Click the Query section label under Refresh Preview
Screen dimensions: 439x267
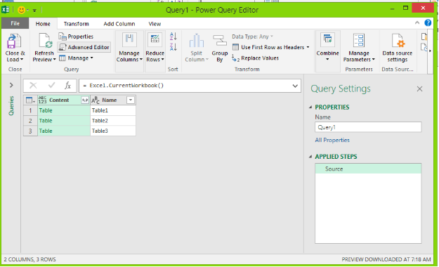point(71,69)
